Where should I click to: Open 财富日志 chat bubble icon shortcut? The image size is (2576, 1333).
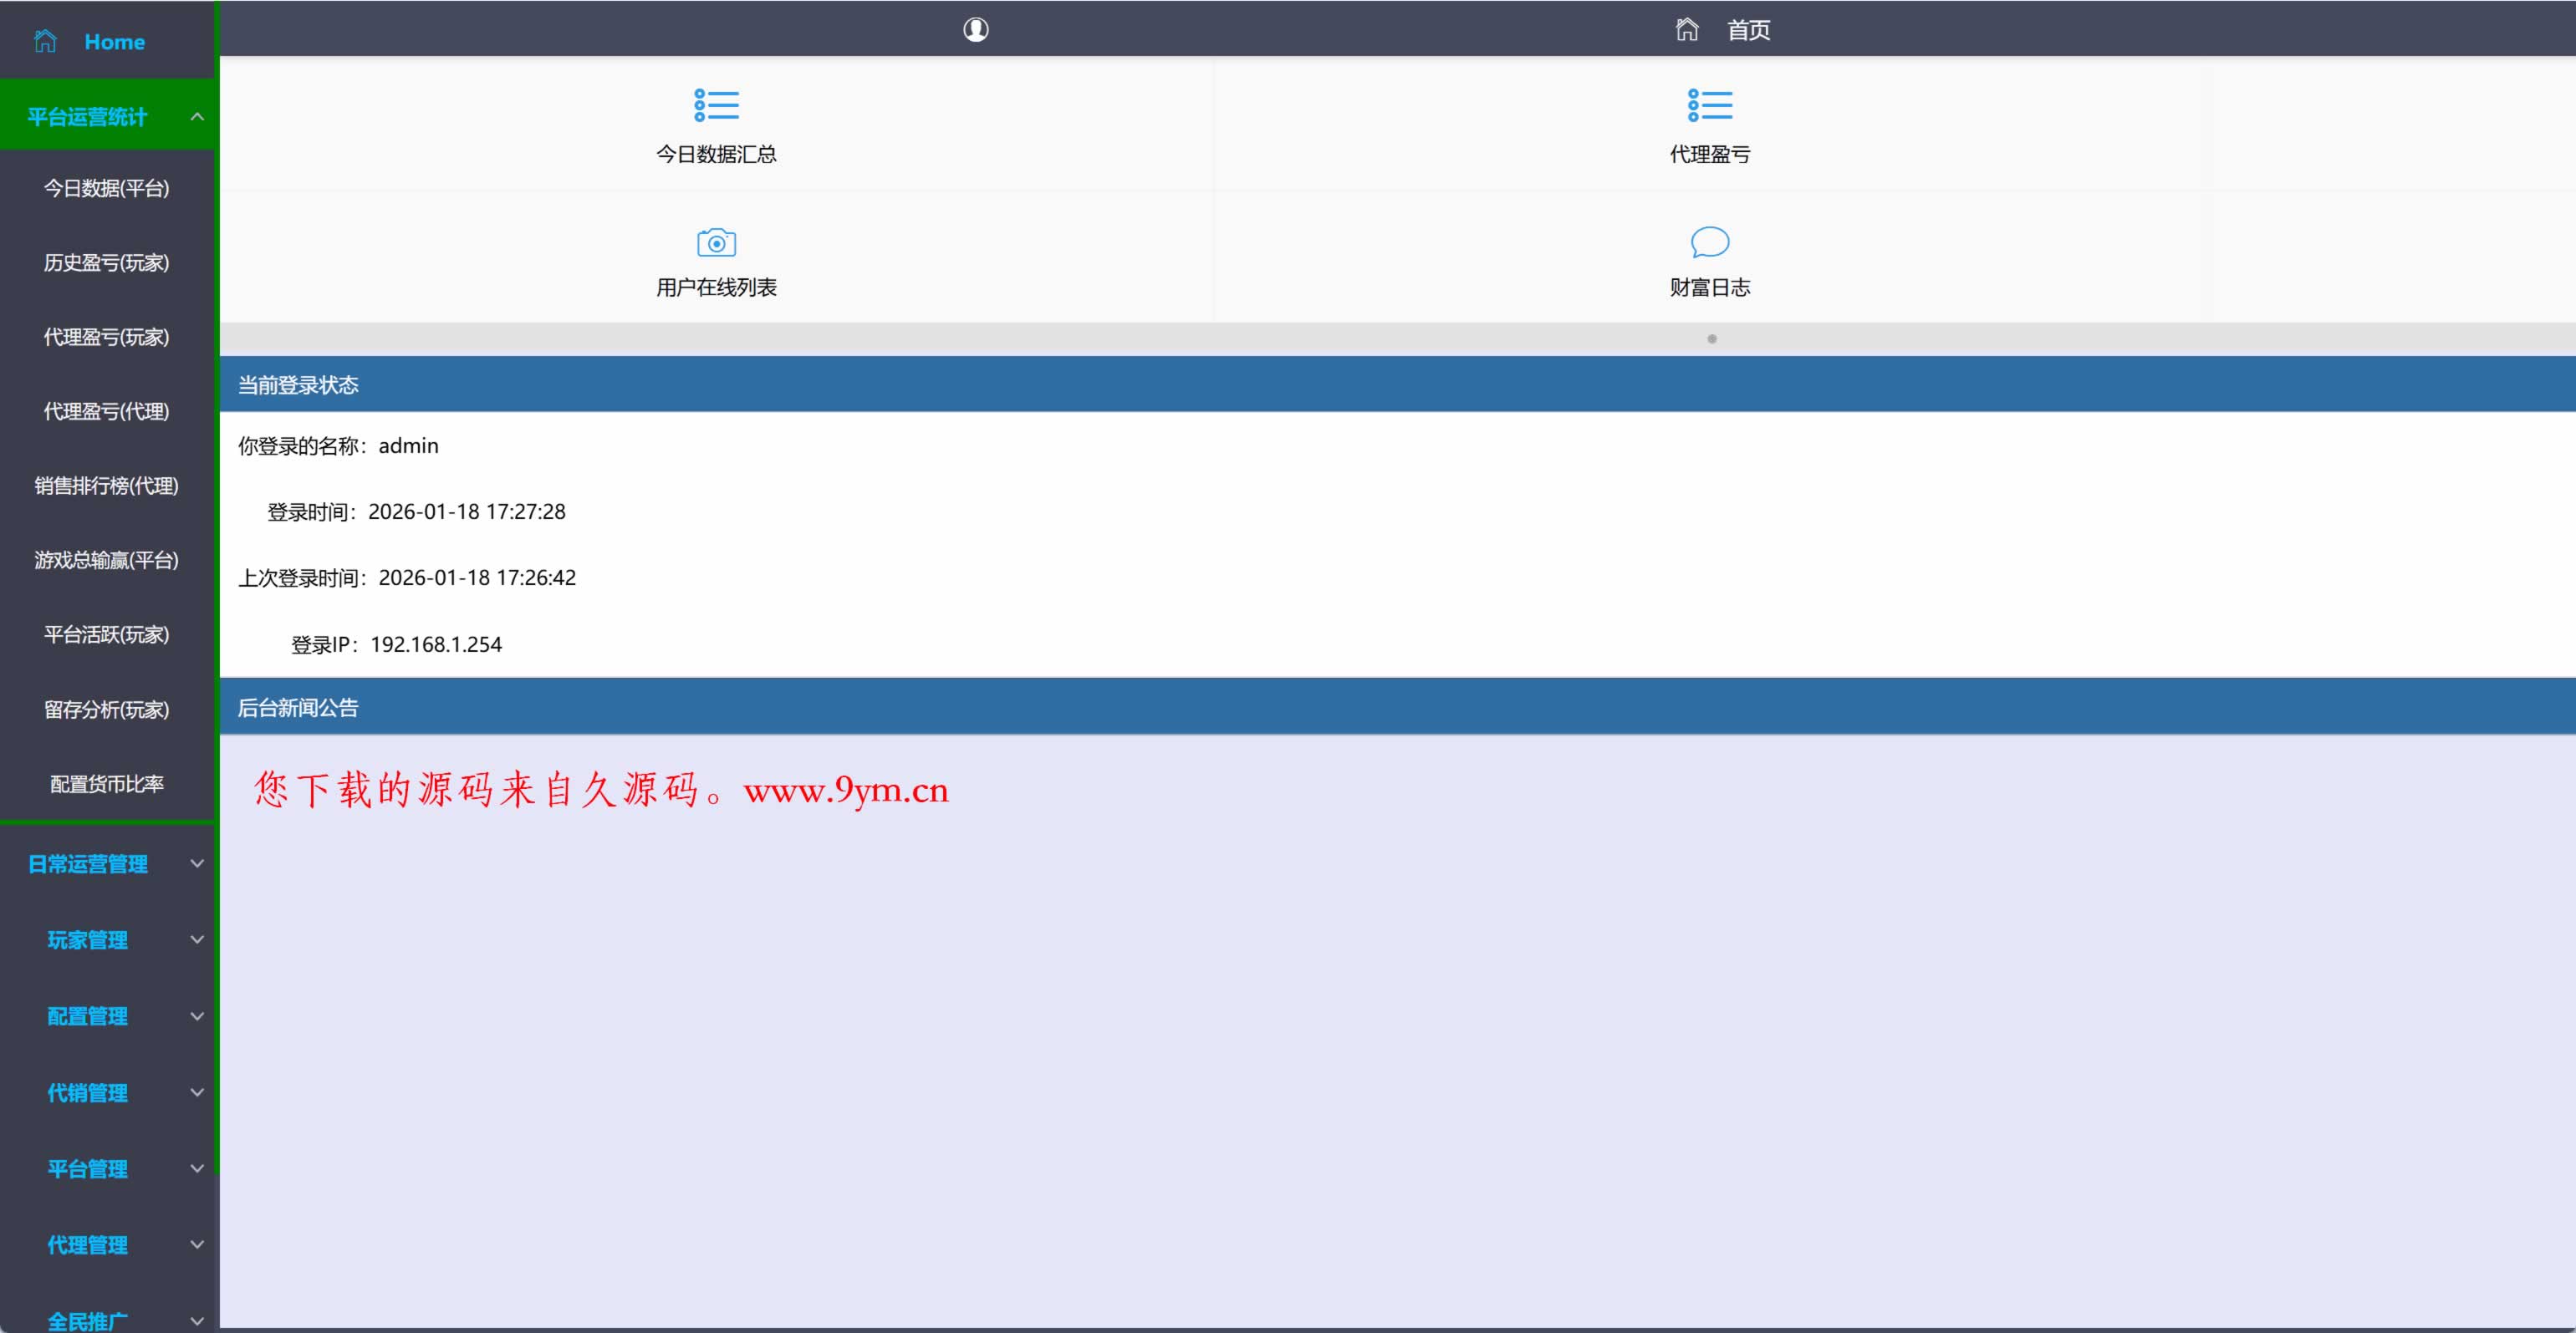[1709, 242]
